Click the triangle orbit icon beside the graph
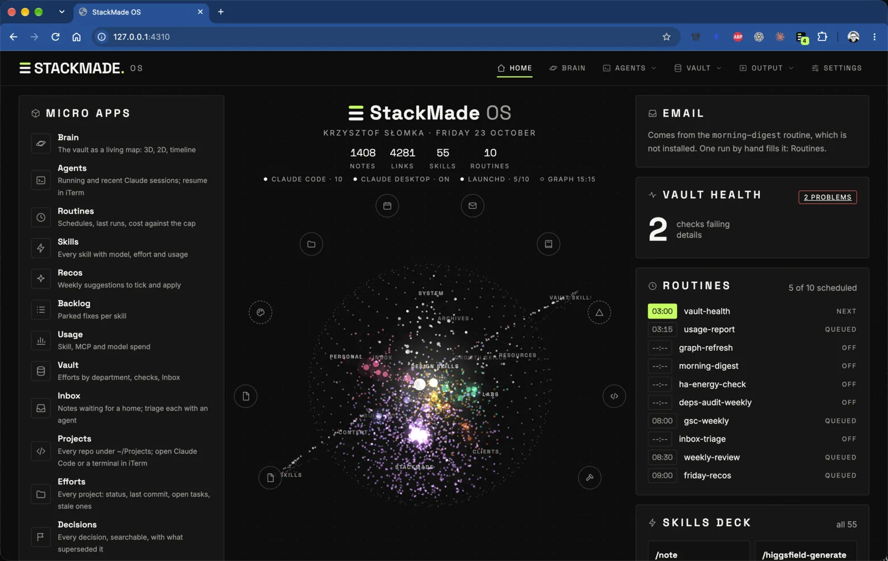This screenshot has height=561, width=888. (x=599, y=312)
